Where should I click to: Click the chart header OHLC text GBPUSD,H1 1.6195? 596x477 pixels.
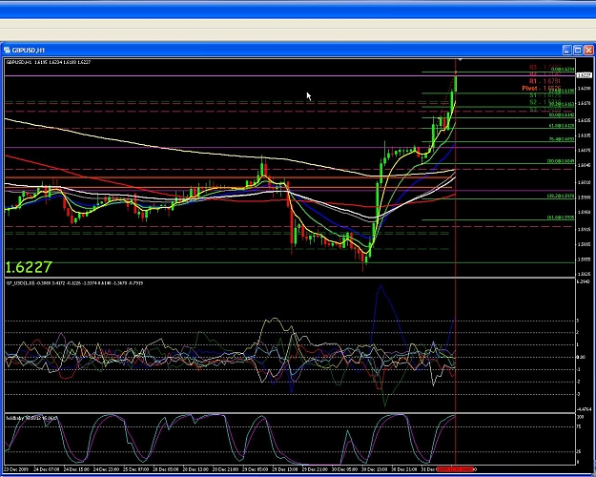pyautogui.click(x=49, y=62)
